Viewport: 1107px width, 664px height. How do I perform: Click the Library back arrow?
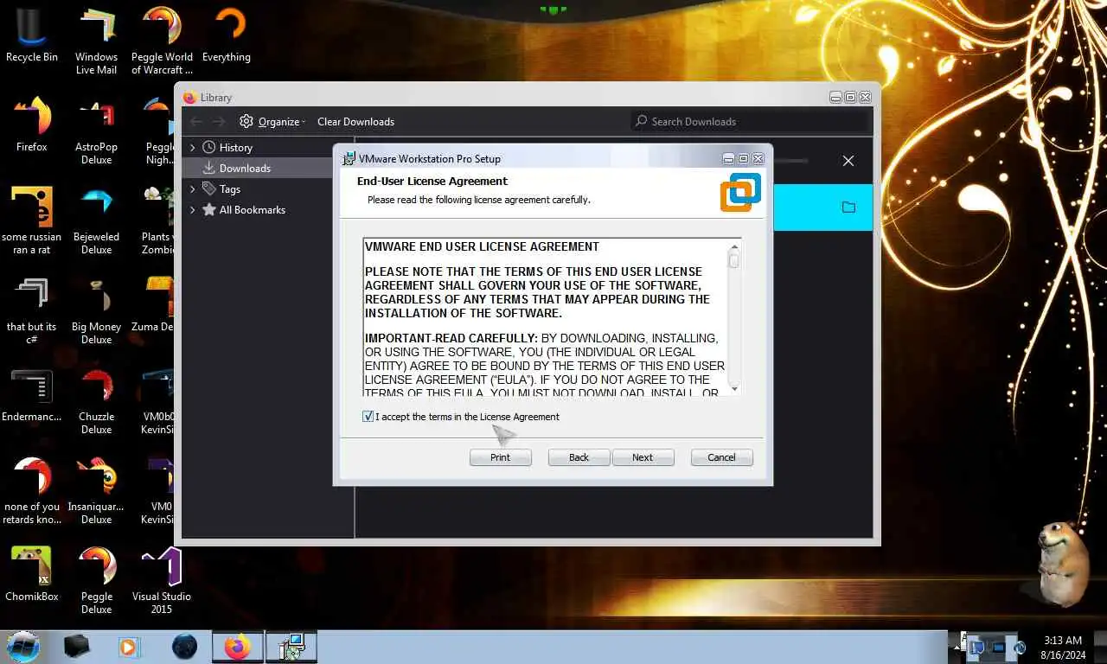point(196,122)
